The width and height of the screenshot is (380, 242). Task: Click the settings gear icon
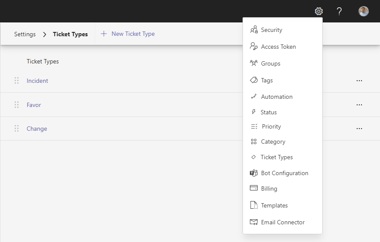point(319,11)
